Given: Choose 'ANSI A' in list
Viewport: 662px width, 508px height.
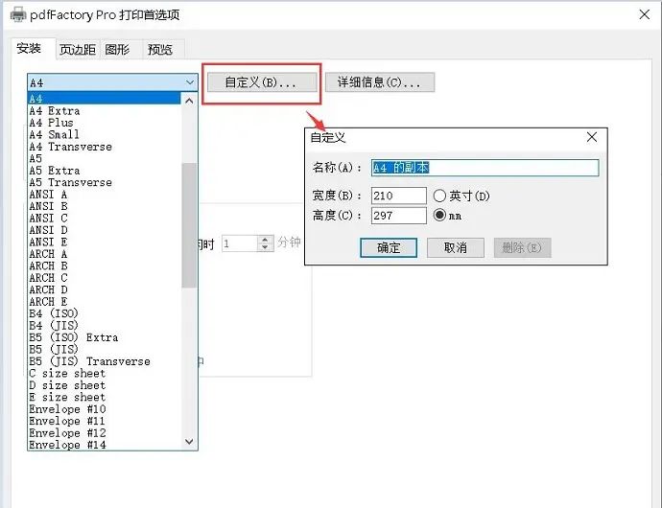Looking at the screenshot, I should pos(105,195).
